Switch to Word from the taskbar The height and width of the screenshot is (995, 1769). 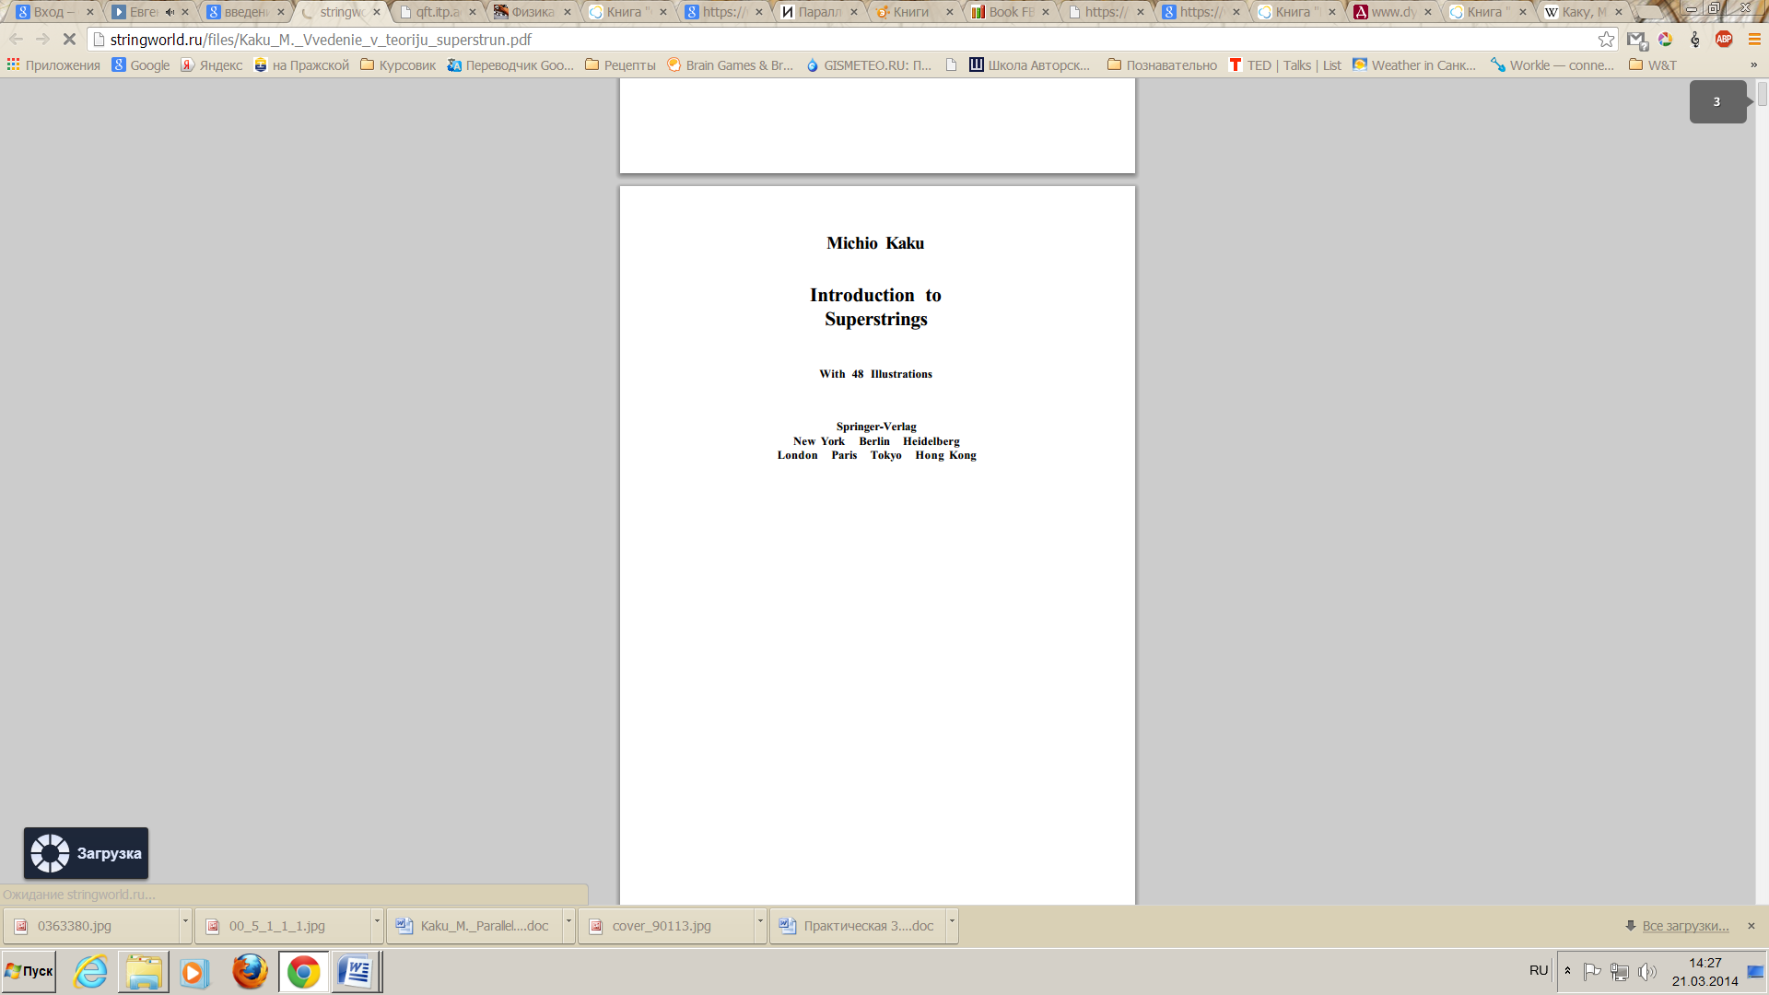[356, 972]
